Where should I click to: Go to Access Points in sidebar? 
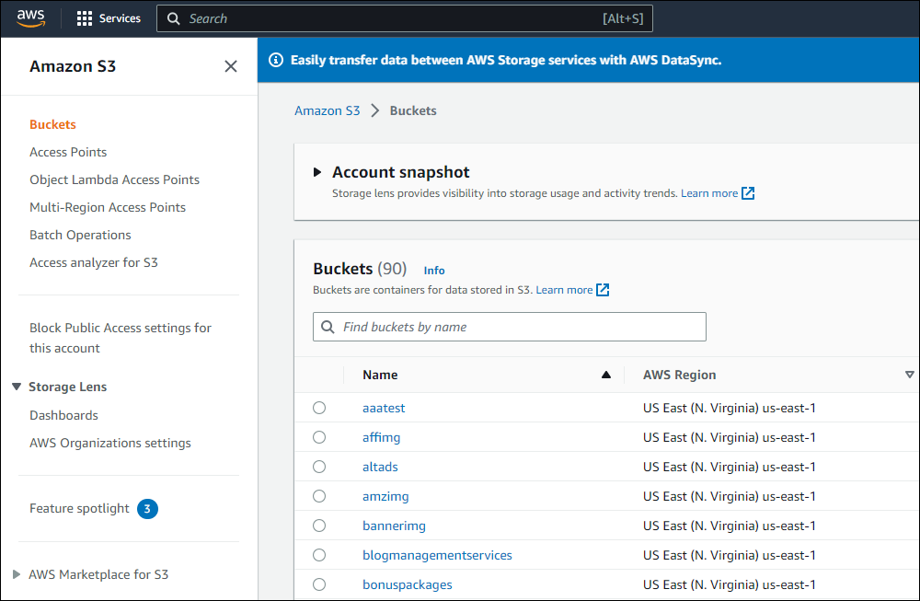[68, 152]
